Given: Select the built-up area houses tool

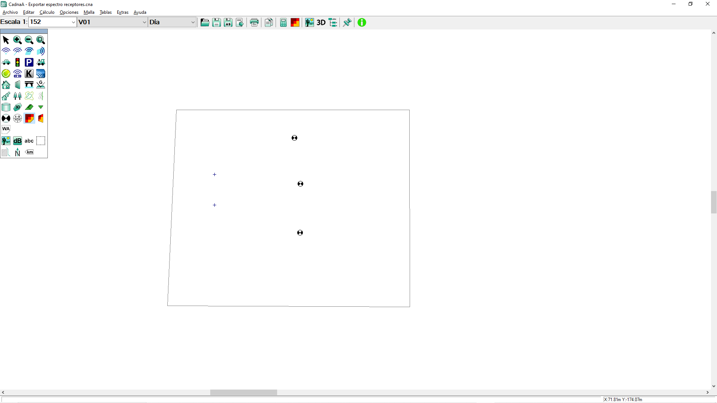Looking at the screenshot, I should point(6,96).
